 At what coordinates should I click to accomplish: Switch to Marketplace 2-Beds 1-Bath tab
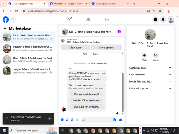(69, 4)
